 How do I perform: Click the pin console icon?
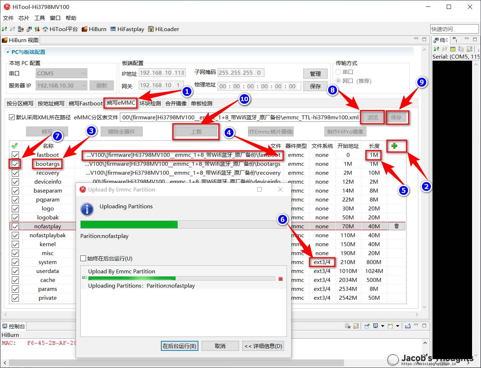tap(367, 326)
